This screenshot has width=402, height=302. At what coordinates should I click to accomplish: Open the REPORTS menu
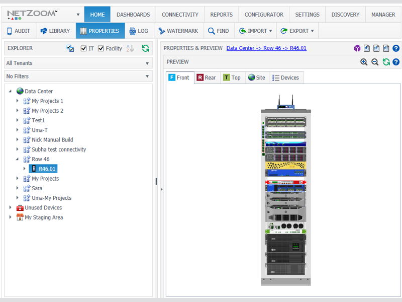click(x=221, y=15)
